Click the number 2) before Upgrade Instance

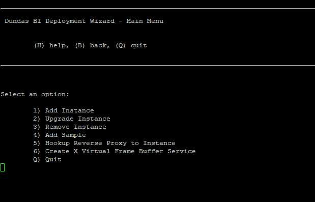click(x=37, y=119)
